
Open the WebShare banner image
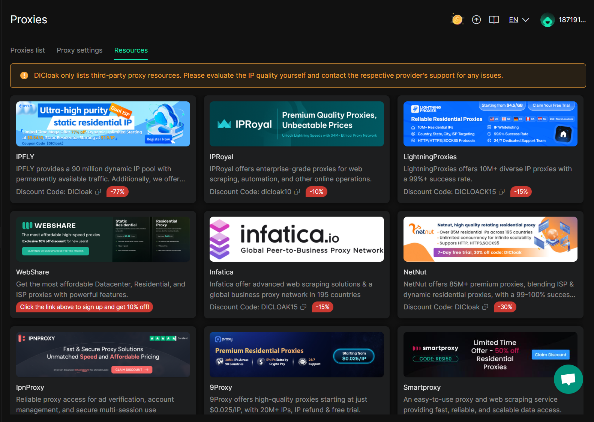(x=103, y=239)
